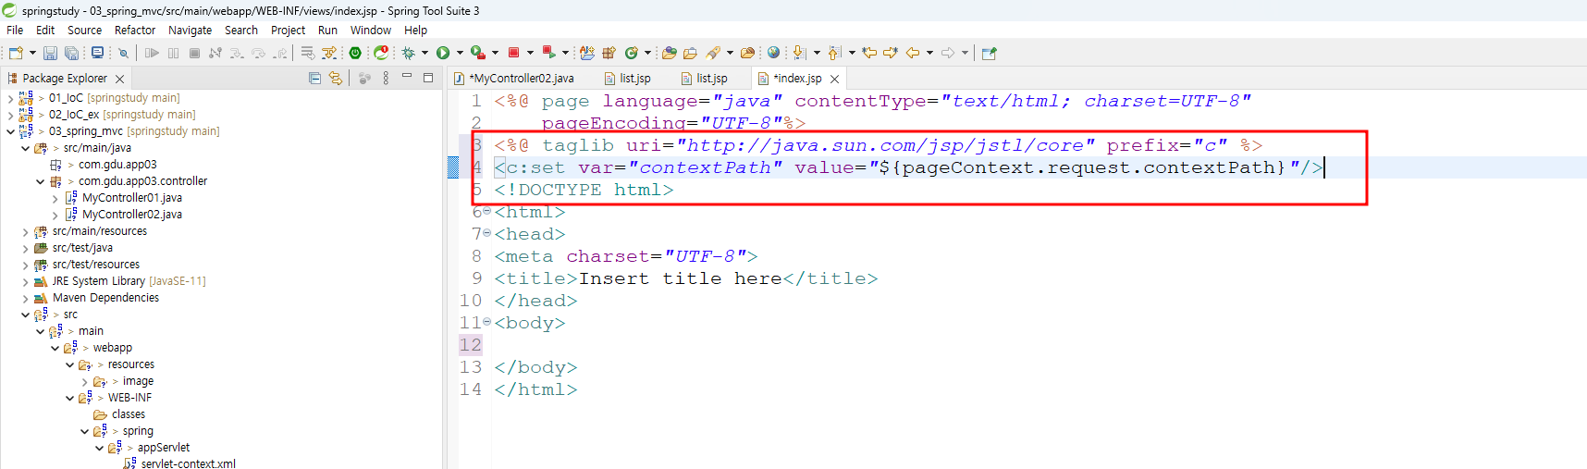Save the current file with Save icon
Image resolution: width=1587 pixels, height=469 pixels.
50,53
